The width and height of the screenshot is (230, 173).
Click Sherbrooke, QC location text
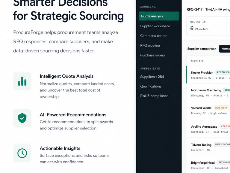[x=201, y=78]
